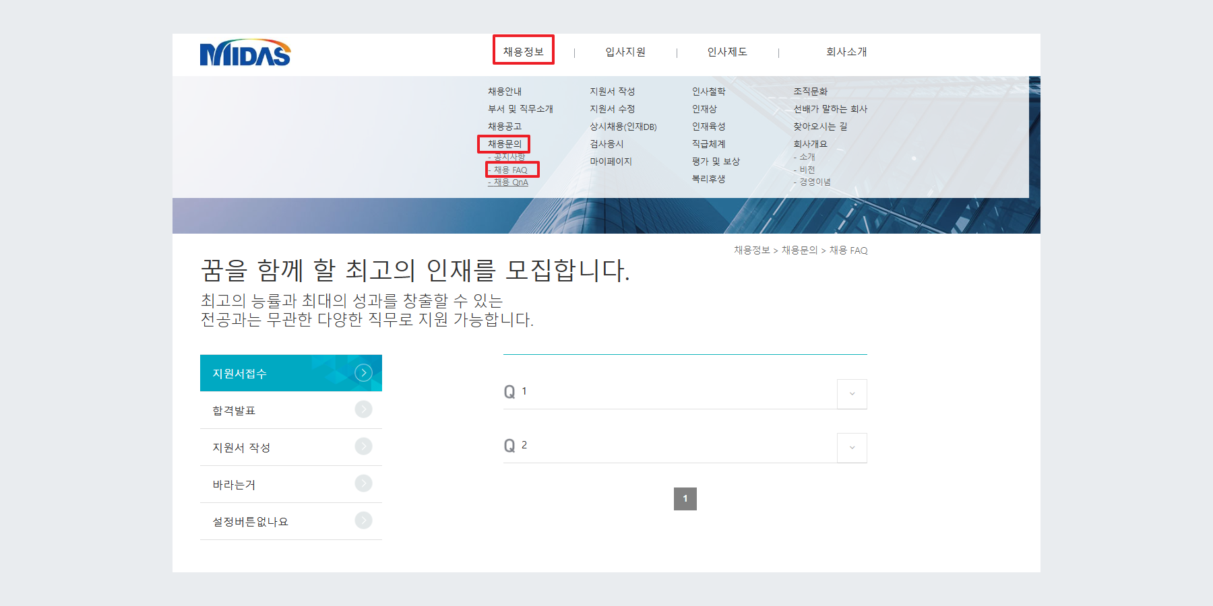Click the MIDAS logo

click(x=245, y=54)
